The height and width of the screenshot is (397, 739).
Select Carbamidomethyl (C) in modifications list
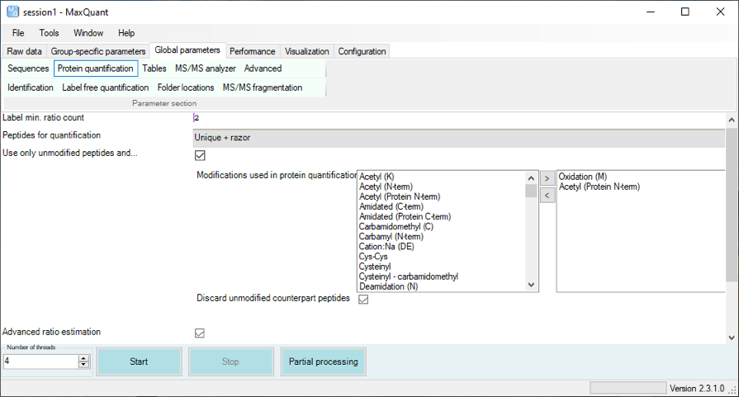(x=396, y=226)
